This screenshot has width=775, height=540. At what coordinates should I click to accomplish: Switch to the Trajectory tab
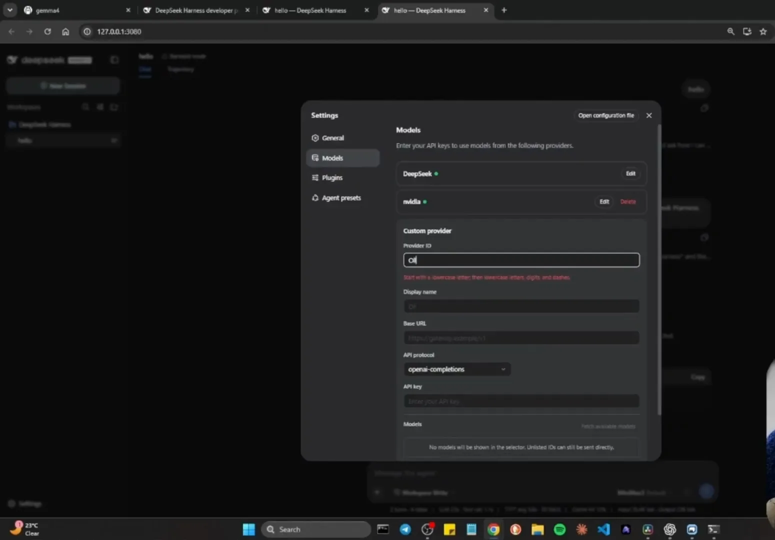coord(180,69)
